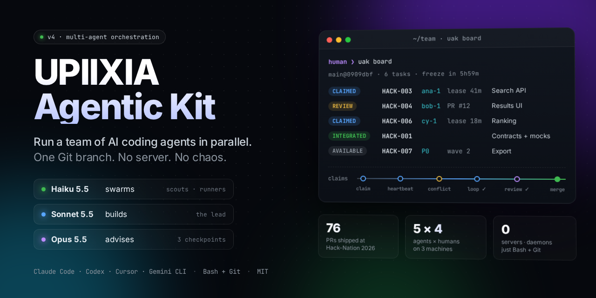Click the red close dot of the terminal window

pos(329,40)
